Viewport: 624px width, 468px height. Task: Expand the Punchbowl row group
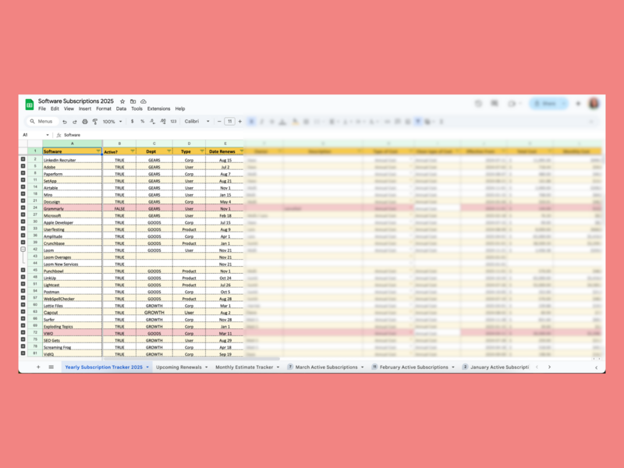(23, 270)
